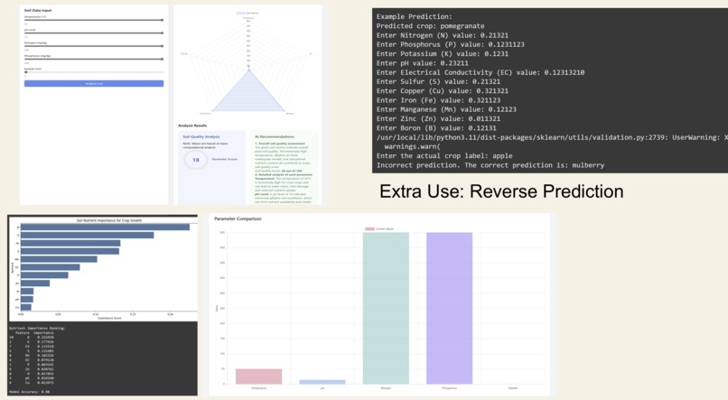Click the K bar in nutrient importance chart

[88, 236]
